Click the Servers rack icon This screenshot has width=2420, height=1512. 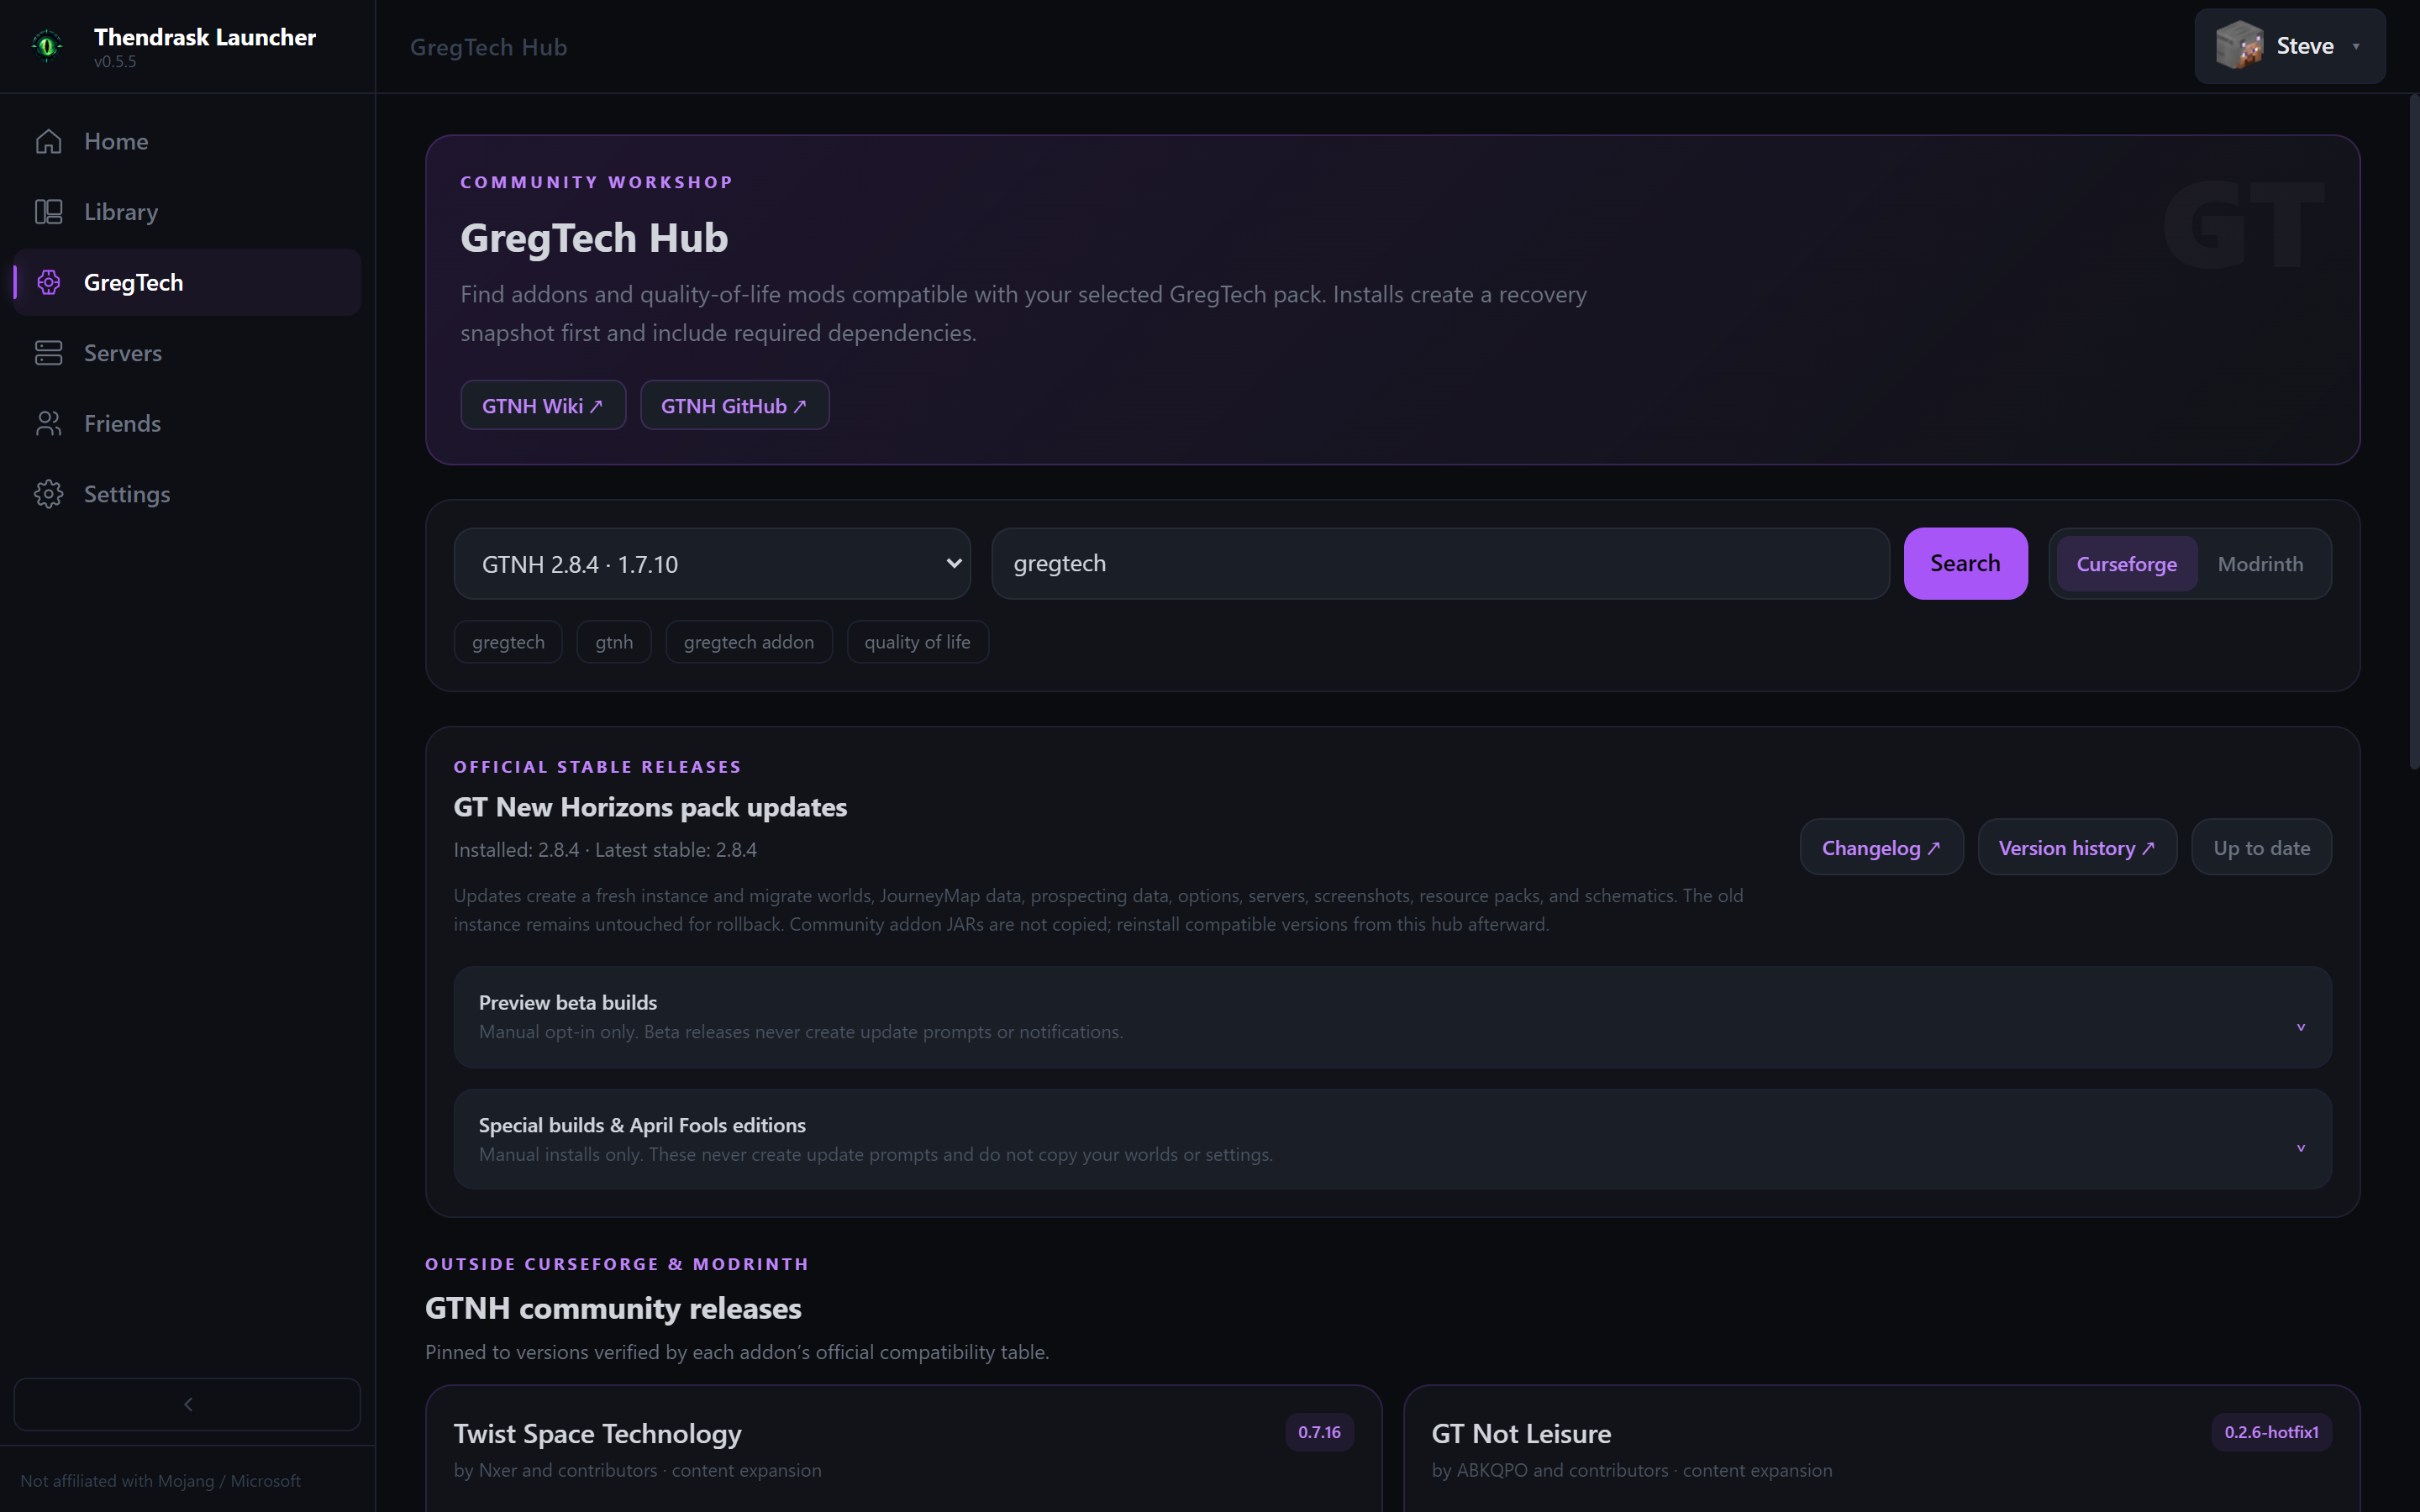[x=48, y=353]
